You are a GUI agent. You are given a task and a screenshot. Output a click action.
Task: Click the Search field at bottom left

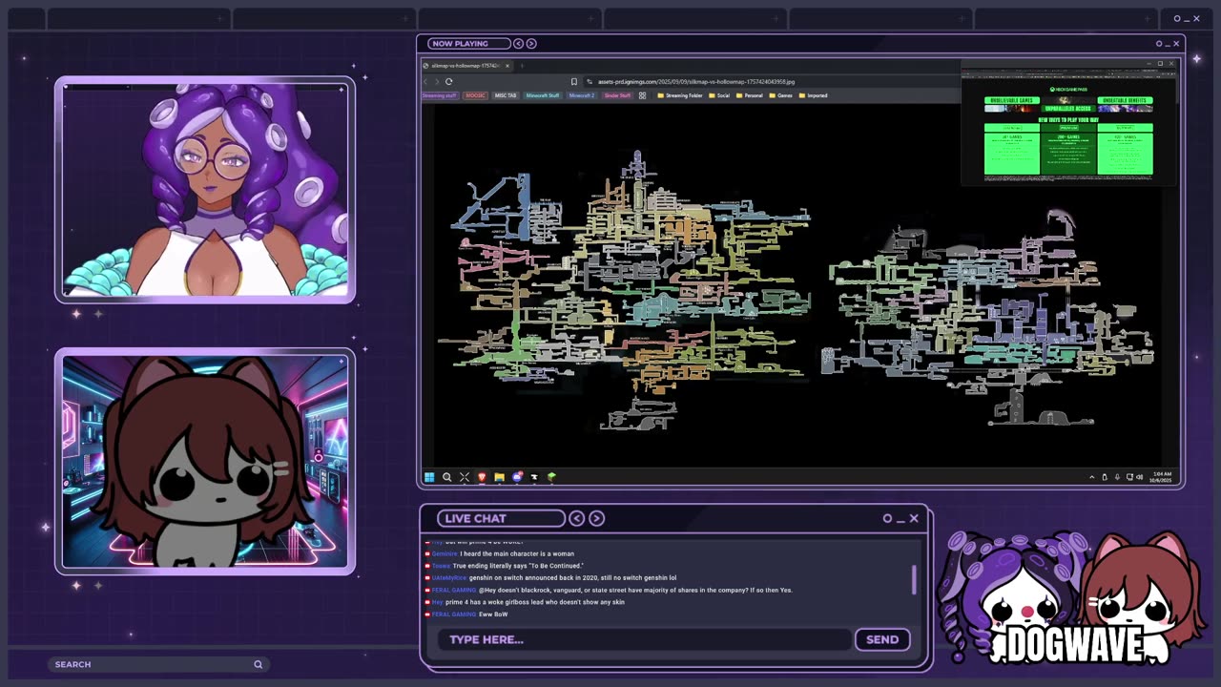157,664
